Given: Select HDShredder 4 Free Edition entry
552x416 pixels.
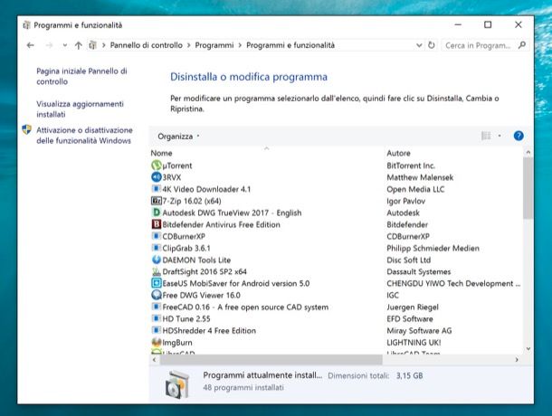Looking at the screenshot, I should coord(209,331).
